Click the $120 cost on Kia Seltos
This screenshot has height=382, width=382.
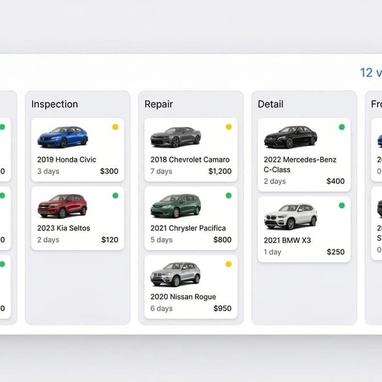coord(110,240)
